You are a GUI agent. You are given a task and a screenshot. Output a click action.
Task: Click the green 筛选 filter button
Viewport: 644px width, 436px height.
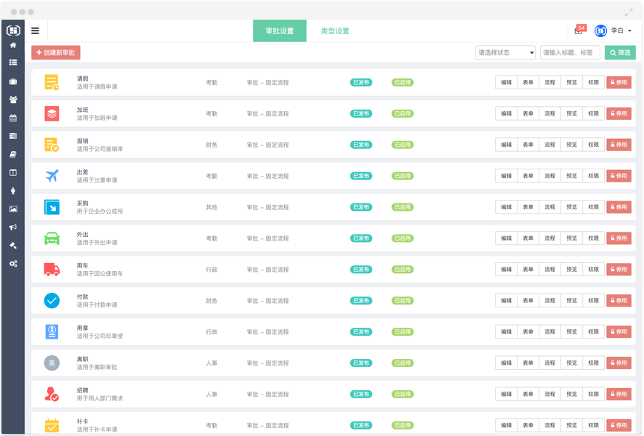pos(620,52)
